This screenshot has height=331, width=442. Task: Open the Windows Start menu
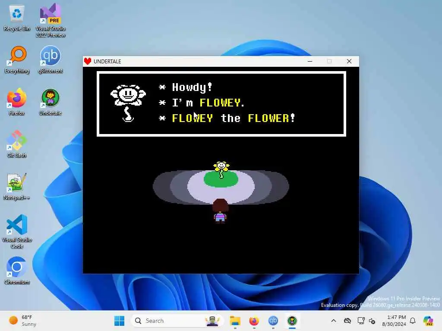point(119,321)
